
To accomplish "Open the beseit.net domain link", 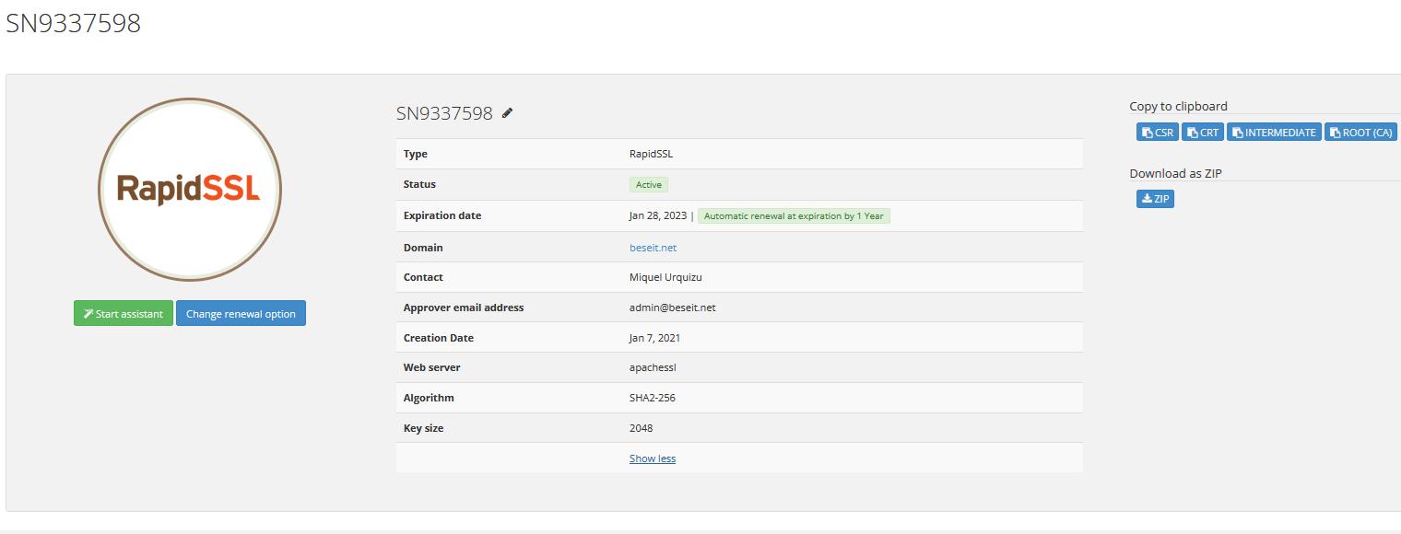I will pos(653,248).
